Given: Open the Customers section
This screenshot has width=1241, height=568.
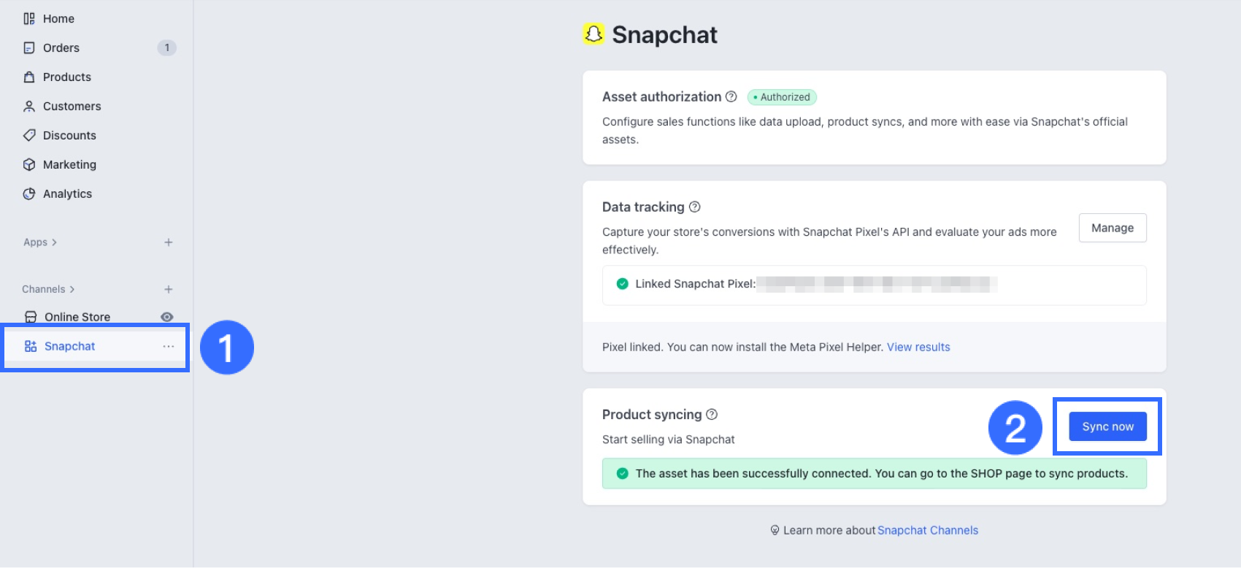Looking at the screenshot, I should coord(72,106).
